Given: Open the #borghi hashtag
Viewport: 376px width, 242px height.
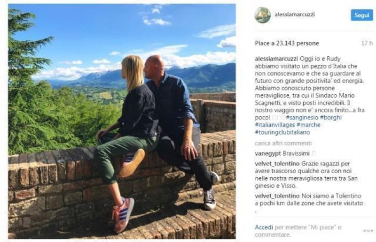Looking at the screenshot, I should point(331,118).
